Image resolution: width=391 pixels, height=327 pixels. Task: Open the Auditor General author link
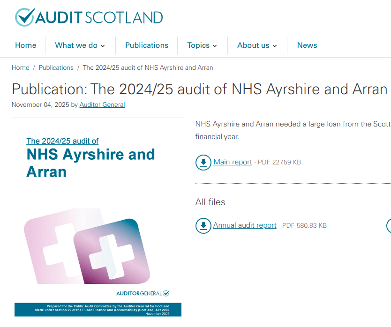pos(102,104)
